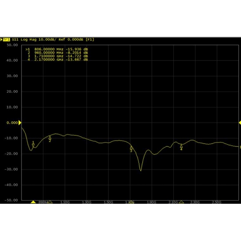Click the left 0.000 reference-level arrow
The image size is (241, 241).
pos(20,123)
